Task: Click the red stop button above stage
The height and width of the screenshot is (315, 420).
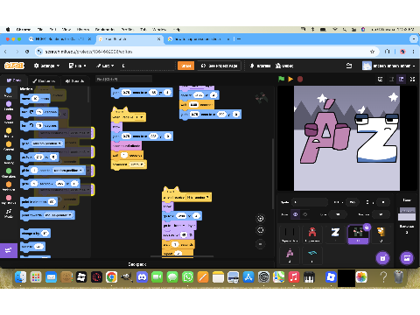Action: tap(300, 79)
